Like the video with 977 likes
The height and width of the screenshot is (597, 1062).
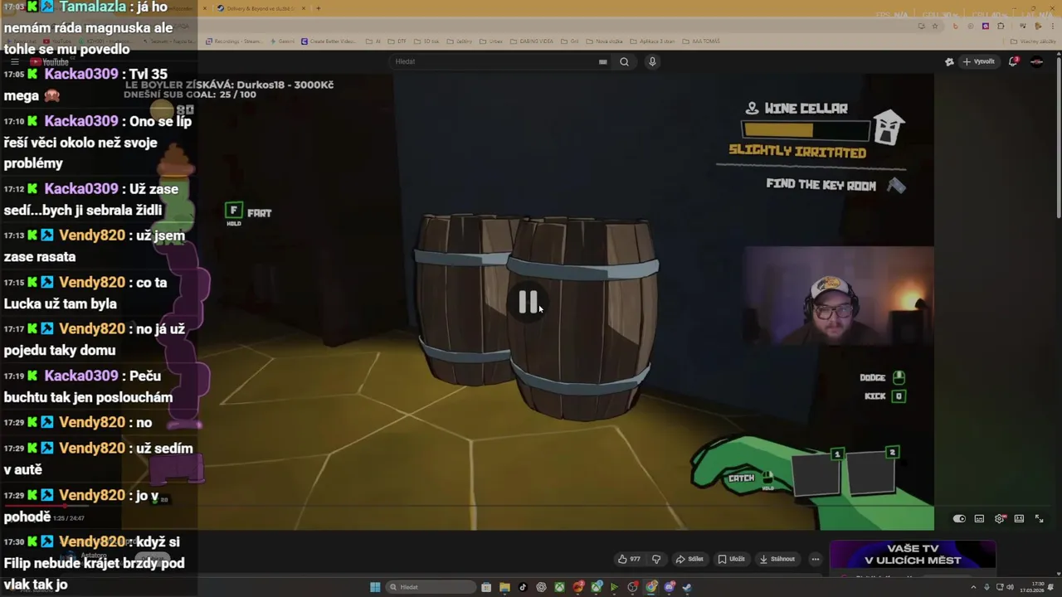pyautogui.click(x=630, y=559)
